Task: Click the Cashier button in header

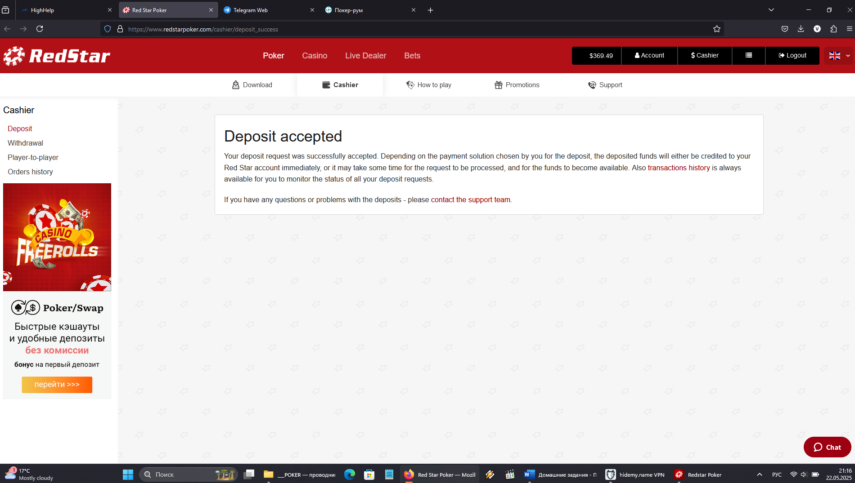Action: click(x=705, y=56)
